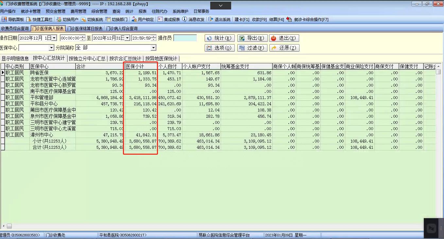444x239 pixels.
Task: Open the 日常事务 menu
Action: click(x=201, y=11)
